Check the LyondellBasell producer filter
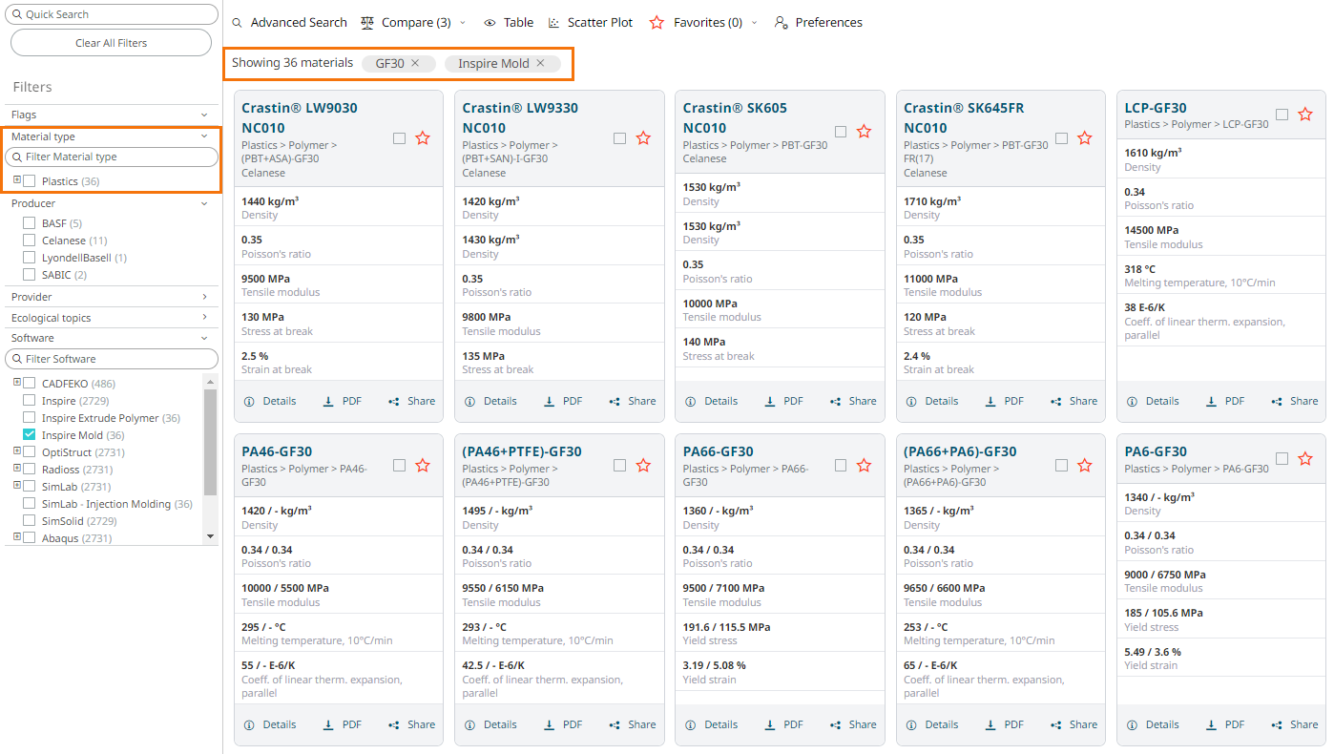Image resolution: width=1334 pixels, height=754 pixels. point(29,258)
